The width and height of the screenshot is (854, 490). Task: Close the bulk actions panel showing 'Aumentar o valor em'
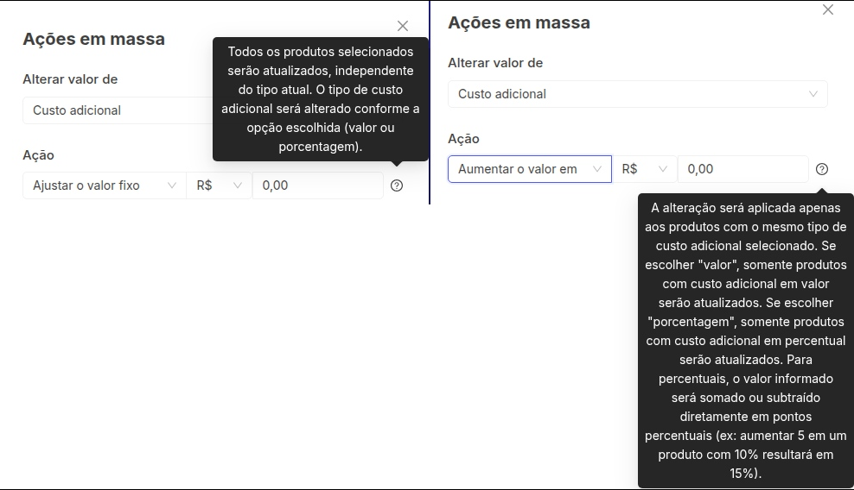tap(827, 10)
